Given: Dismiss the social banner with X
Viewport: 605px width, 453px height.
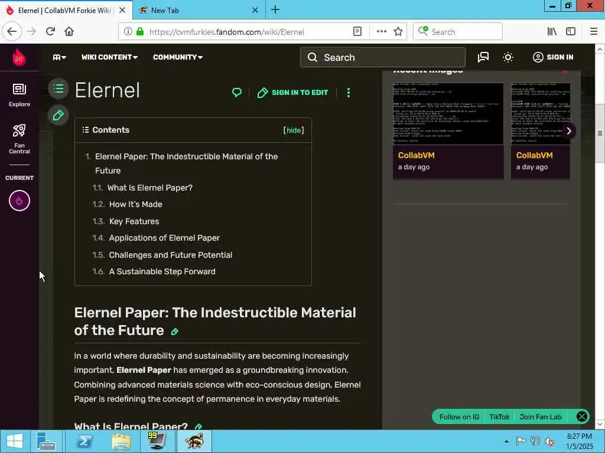Looking at the screenshot, I should pyautogui.click(x=582, y=416).
